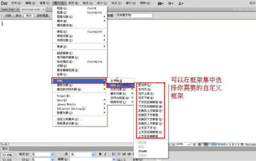The width and height of the screenshot is (256, 161).
Task: Open the 文件 menu
Action: coord(16,3)
